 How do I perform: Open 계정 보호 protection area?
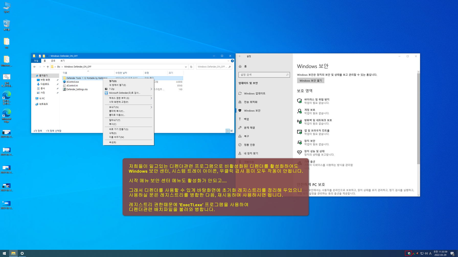point(313,111)
